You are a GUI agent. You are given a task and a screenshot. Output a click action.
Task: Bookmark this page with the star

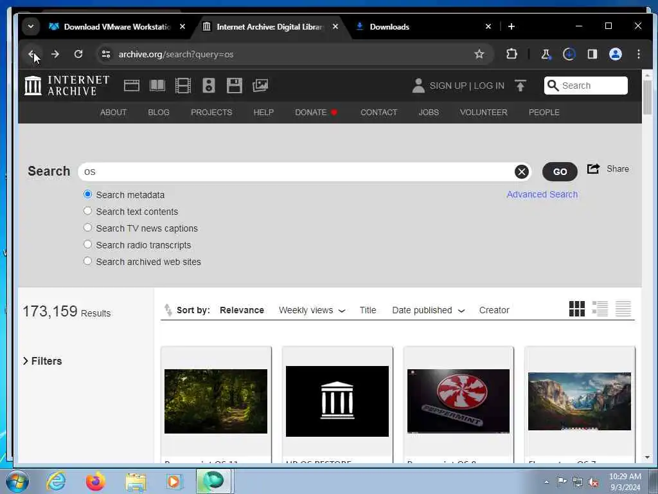pos(479,54)
